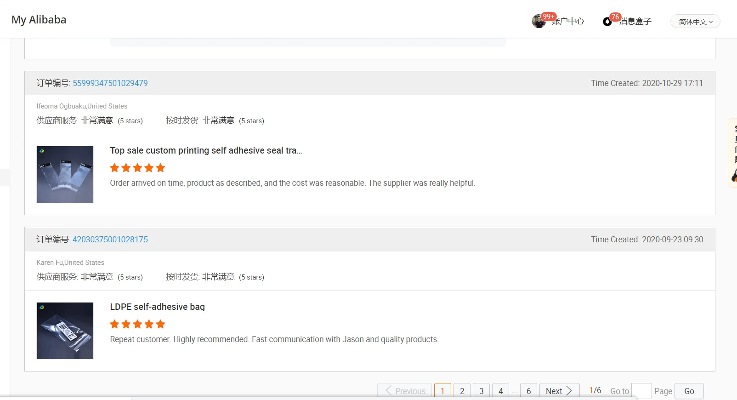
Task: Select the Time Created 2020-09-23 09:30 text
Action: 647,240
